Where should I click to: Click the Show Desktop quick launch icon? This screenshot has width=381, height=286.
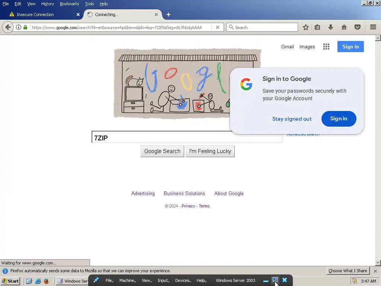click(x=29, y=281)
